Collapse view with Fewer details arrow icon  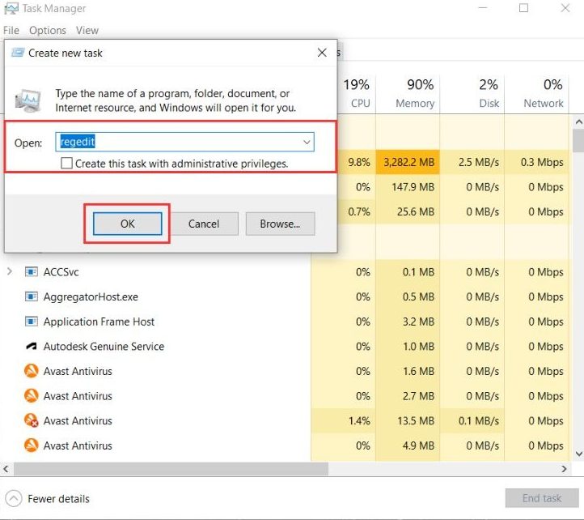point(14,498)
